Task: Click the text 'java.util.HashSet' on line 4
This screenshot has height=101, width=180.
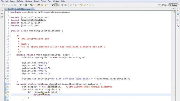Action: [33, 20]
